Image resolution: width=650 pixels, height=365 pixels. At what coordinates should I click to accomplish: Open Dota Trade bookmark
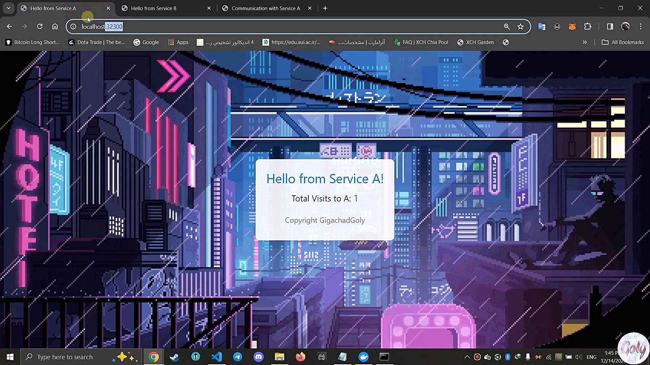coord(96,42)
